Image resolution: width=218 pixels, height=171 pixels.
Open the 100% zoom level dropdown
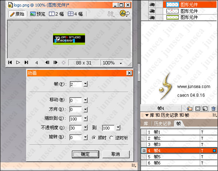coord(121,63)
